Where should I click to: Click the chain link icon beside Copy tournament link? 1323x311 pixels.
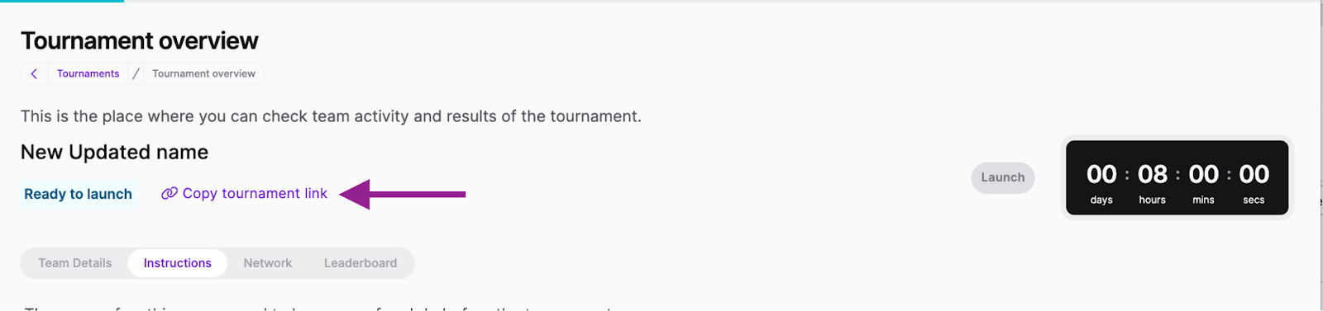point(170,193)
